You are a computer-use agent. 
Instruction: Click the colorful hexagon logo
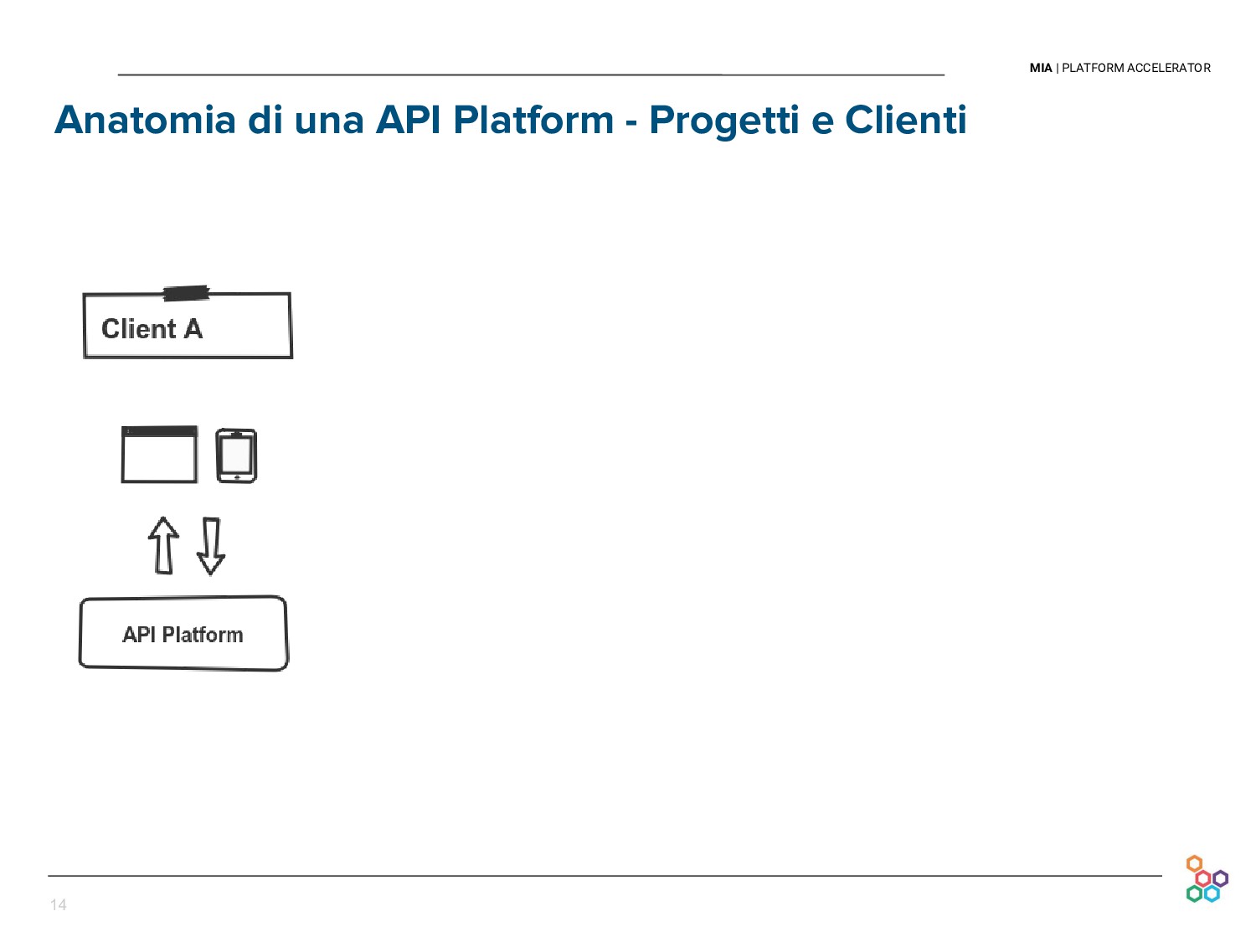tap(1207, 878)
